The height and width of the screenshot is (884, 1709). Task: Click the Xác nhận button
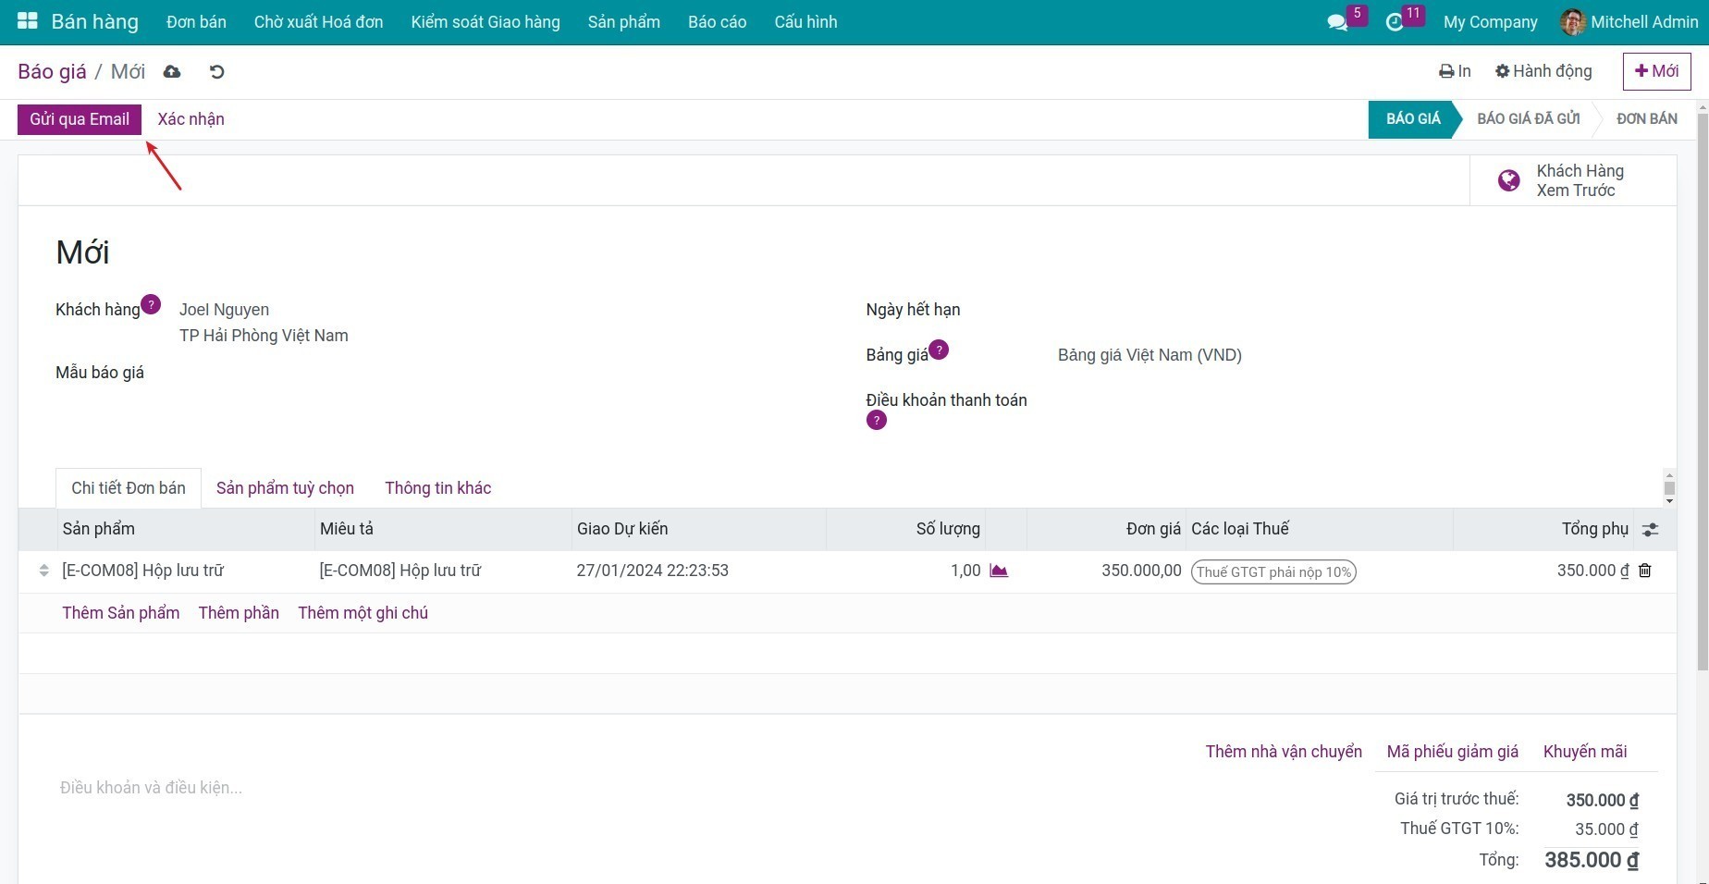[x=191, y=119]
